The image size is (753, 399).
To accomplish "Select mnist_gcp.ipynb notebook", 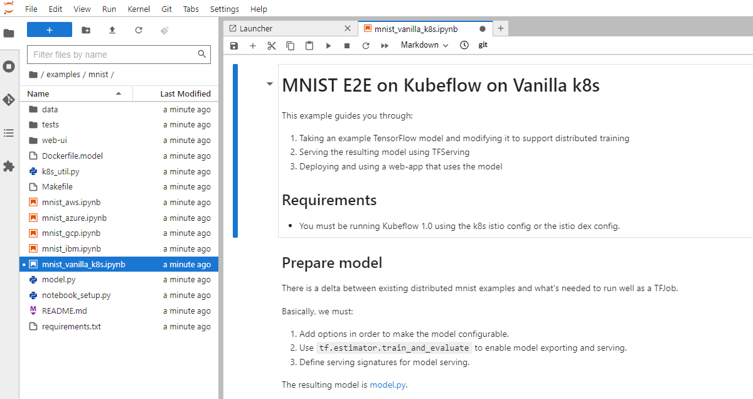I will coord(119,233).
